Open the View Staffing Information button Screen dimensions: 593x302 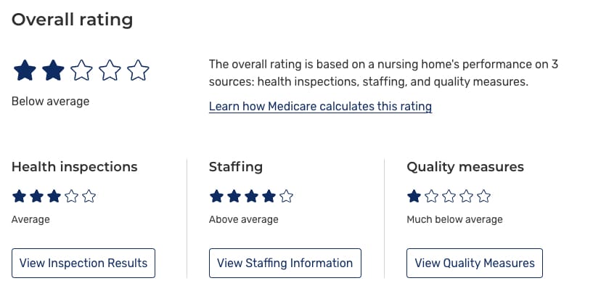coord(285,263)
